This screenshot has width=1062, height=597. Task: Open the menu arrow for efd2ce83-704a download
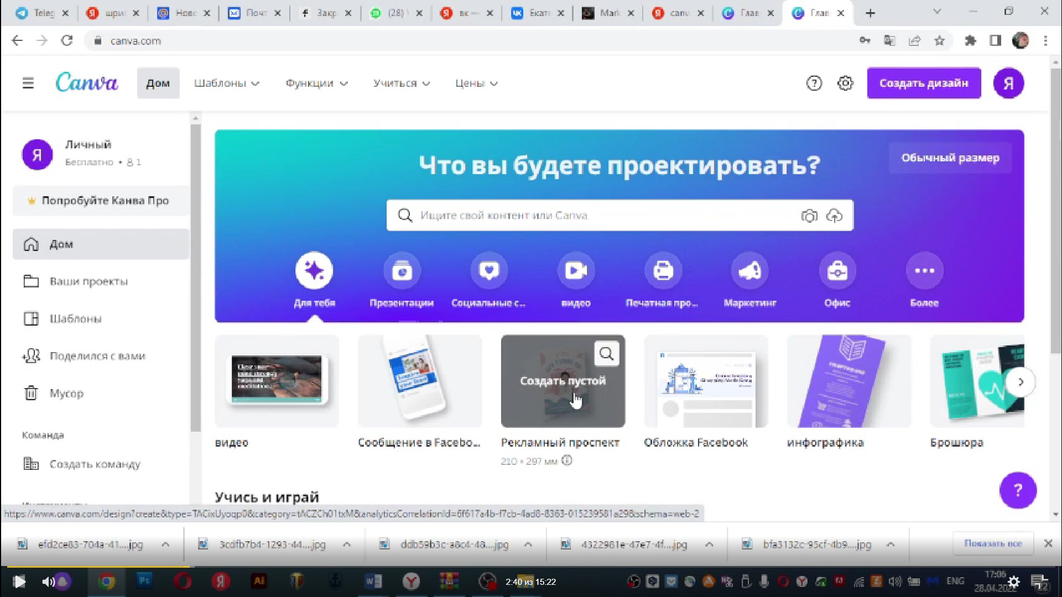[165, 544]
